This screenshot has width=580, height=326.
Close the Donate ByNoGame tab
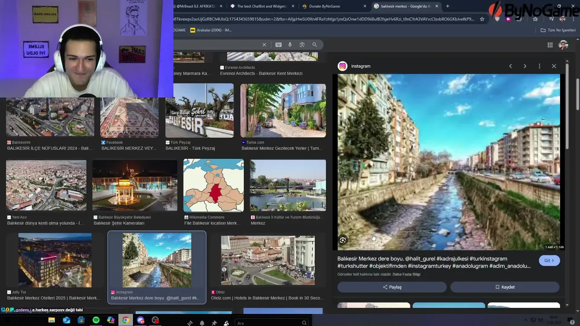(x=365, y=6)
